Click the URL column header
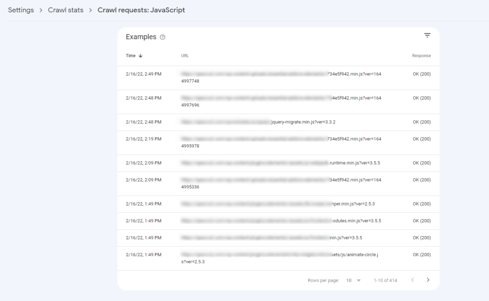 click(x=185, y=56)
